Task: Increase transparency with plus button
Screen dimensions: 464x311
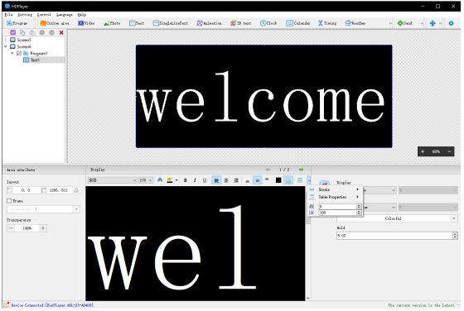Action: pyautogui.click(x=43, y=228)
